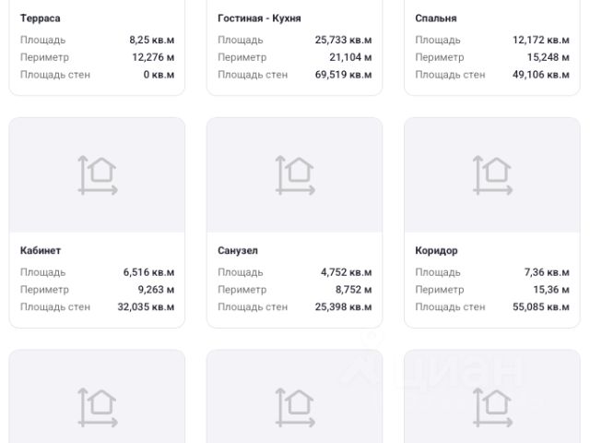
Task: Click Терраса wall area value 0 кв.м
Action: pyautogui.click(x=159, y=75)
